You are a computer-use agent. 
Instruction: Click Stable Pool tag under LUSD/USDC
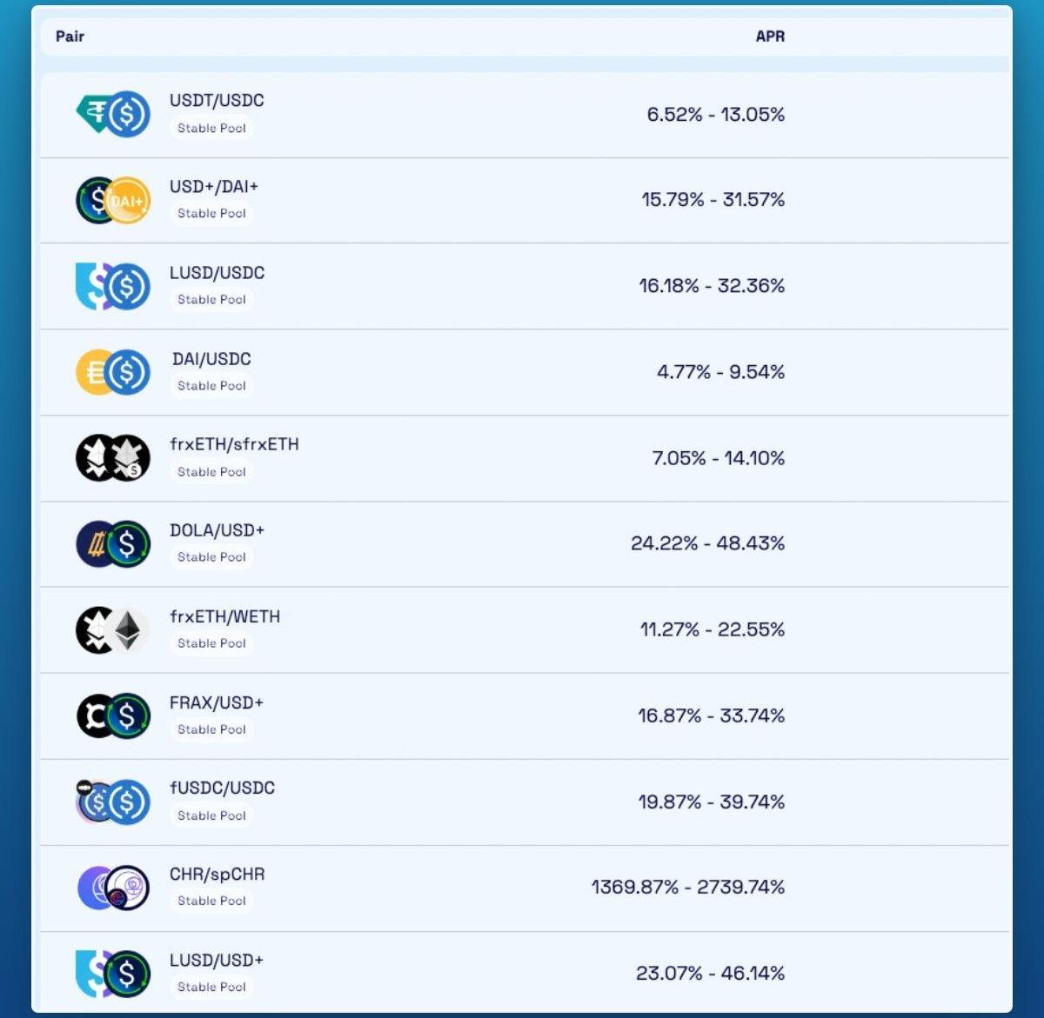(x=211, y=300)
